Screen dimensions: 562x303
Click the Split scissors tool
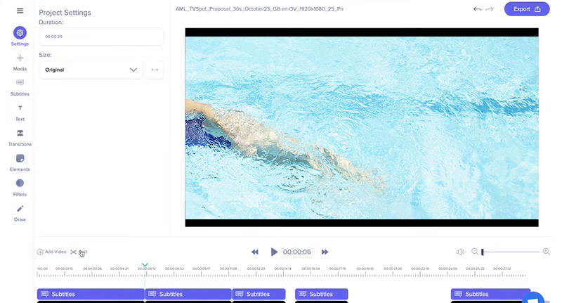pyautogui.click(x=79, y=252)
